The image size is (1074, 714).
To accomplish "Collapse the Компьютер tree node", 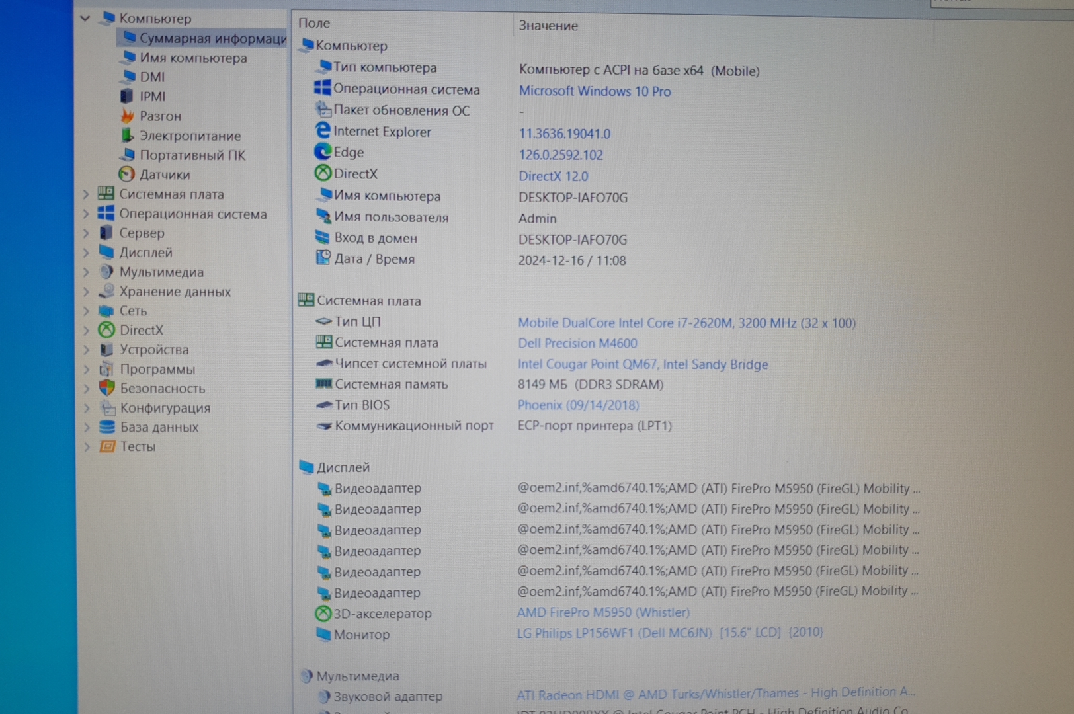I will click(x=85, y=19).
